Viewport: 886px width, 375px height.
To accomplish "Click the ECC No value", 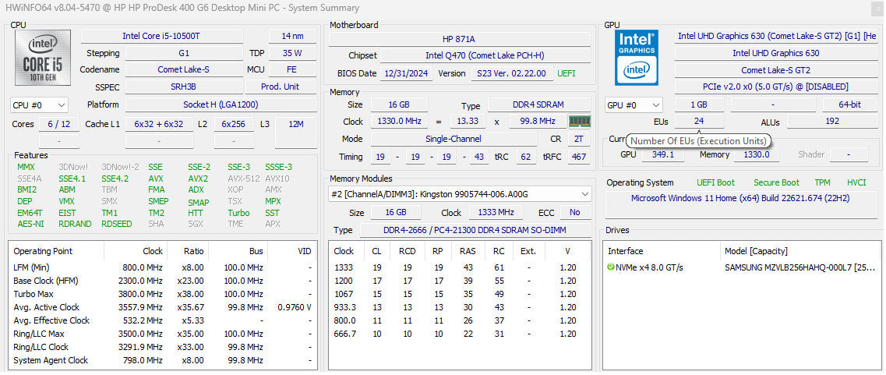I will [x=575, y=213].
